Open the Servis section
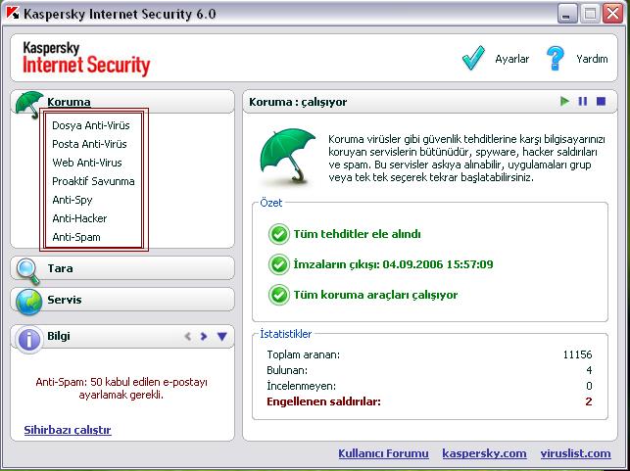 coord(65,300)
